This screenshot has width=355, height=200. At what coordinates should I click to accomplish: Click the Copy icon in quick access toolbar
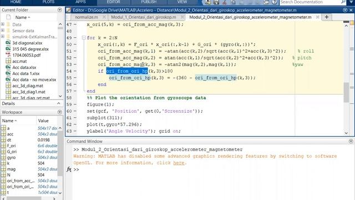(x=233, y=2)
